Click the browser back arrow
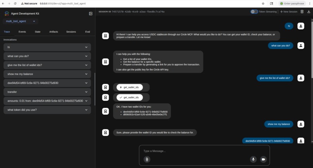This screenshot has height=168, width=313. coord(3,3)
